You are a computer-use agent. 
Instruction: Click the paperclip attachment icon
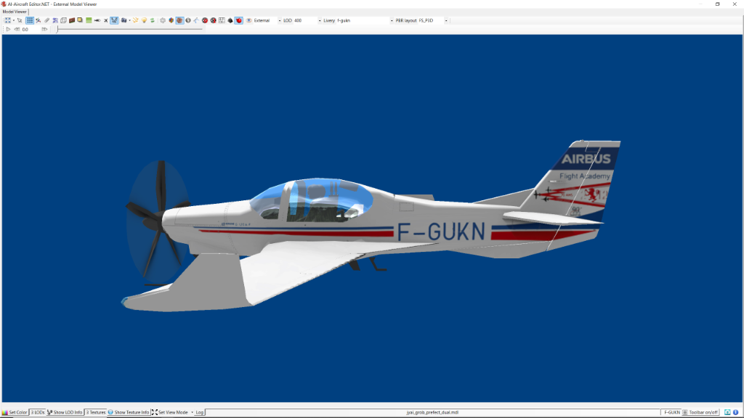click(x=46, y=20)
